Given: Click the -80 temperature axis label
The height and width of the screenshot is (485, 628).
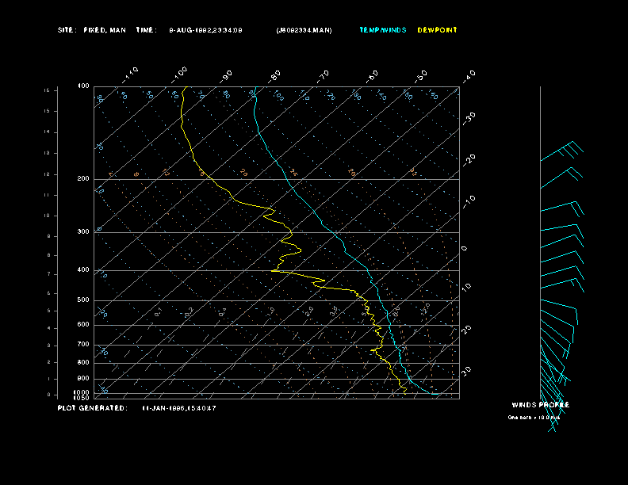Looking at the screenshot, I should pos(275,75).
